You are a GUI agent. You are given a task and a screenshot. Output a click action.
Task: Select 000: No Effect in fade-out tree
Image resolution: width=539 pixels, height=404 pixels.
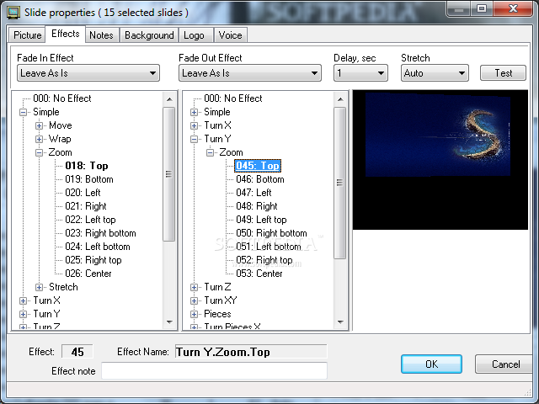(233, 98)
